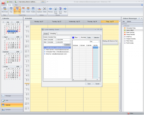Click the blue Busy legend swatch
The height and width of the screenshot is (115, 144).
pyautogui.click(x=73, y=37)
